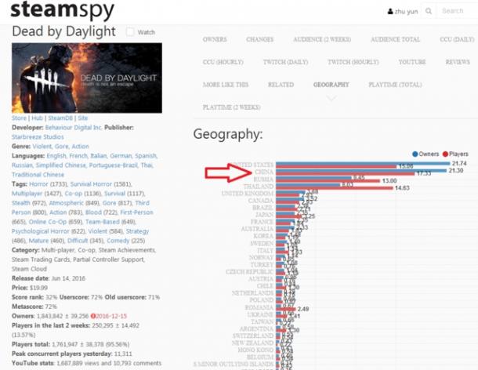Screen dimensions: 478x370
Task: Open the Dead by Daylight banner image
Action: tap(87, 78)
